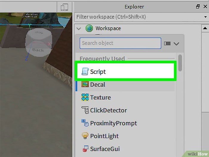Click the Explorer scroll-up arrow
The height and width of the screenshot is (157, 209).
pos(205,28)
